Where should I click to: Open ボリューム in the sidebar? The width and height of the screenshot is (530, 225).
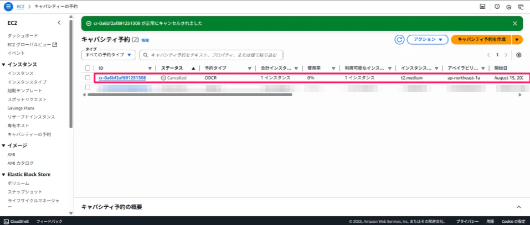tap(18, 183)
